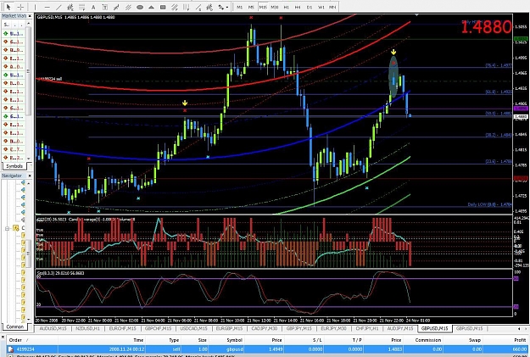
Task: Click Market Watch scroll-down arrow
Action: pos(28,158)
